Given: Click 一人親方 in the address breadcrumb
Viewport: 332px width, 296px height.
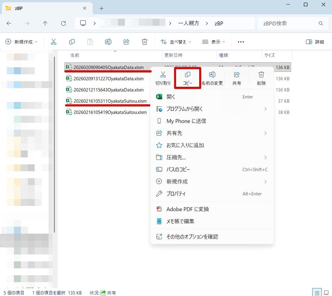Looking at the screenshot, I should pos(188,23).
